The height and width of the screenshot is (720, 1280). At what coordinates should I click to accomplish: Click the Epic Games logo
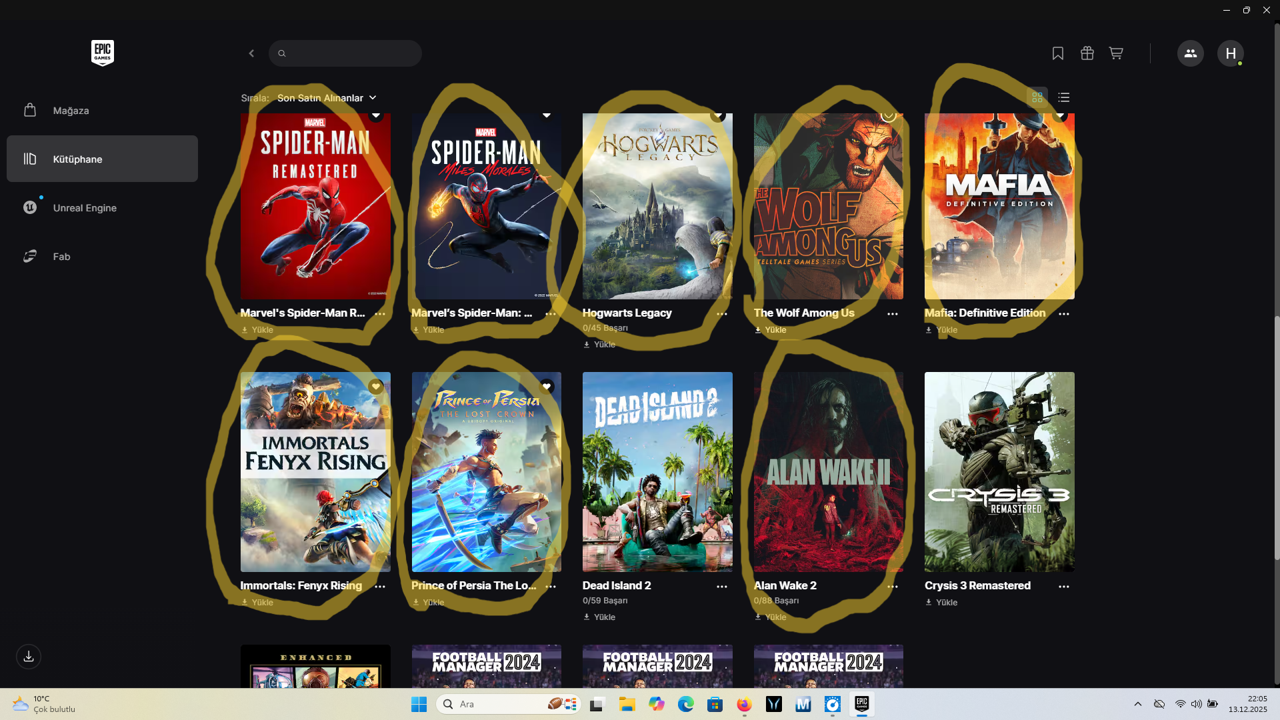[102, 53]
